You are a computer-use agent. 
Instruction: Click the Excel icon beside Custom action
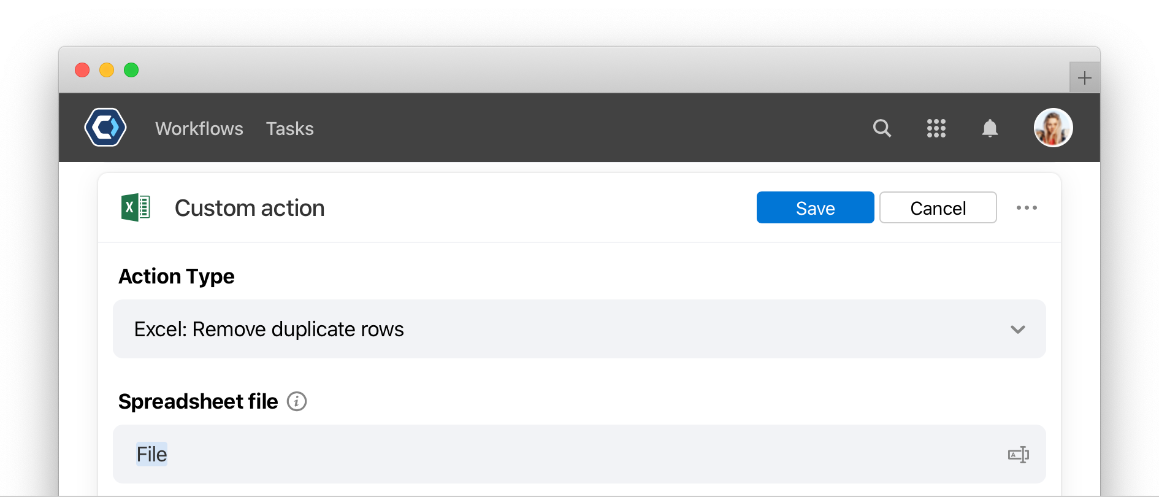(x=136, y=207)
